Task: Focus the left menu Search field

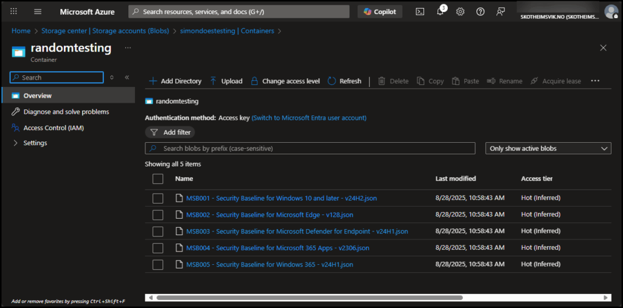Action: (57, 77)
